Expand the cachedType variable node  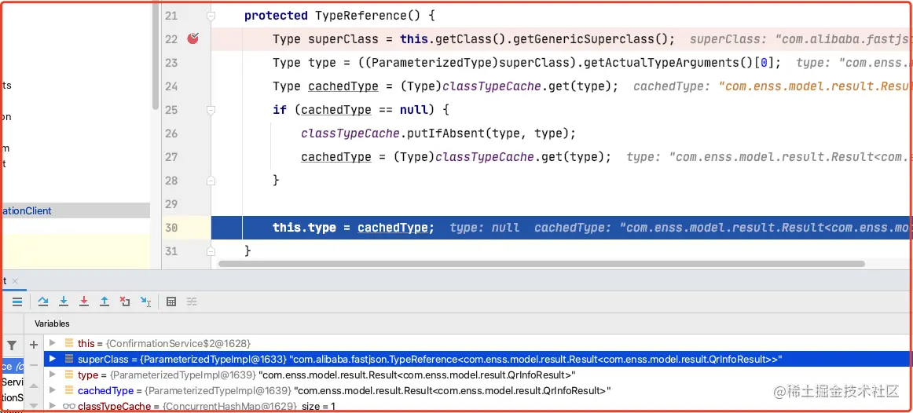[x=53, y=390]
